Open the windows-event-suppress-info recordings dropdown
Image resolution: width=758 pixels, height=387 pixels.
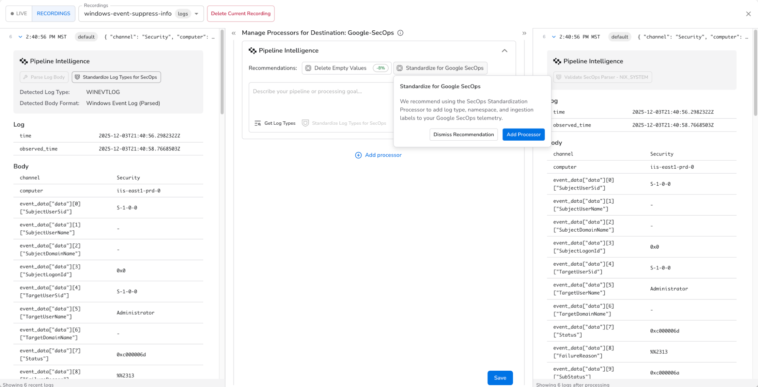pos(196,13)
